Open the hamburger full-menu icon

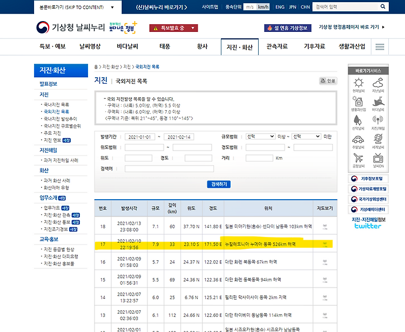click(x=380, y=47)
